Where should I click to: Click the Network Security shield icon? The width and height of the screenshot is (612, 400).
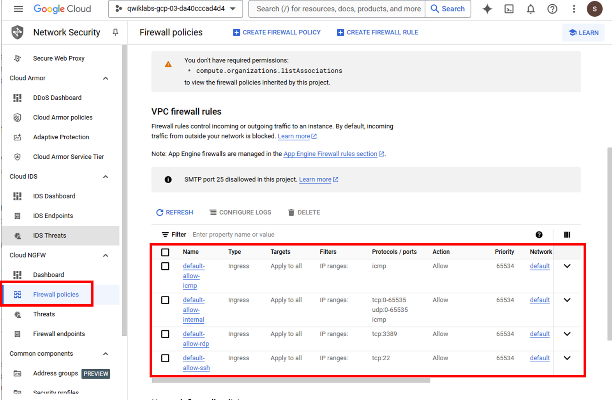[x=18, y=32]
